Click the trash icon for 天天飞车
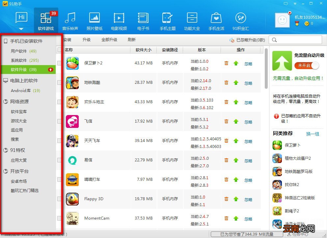327x238 pixels. 226,141
